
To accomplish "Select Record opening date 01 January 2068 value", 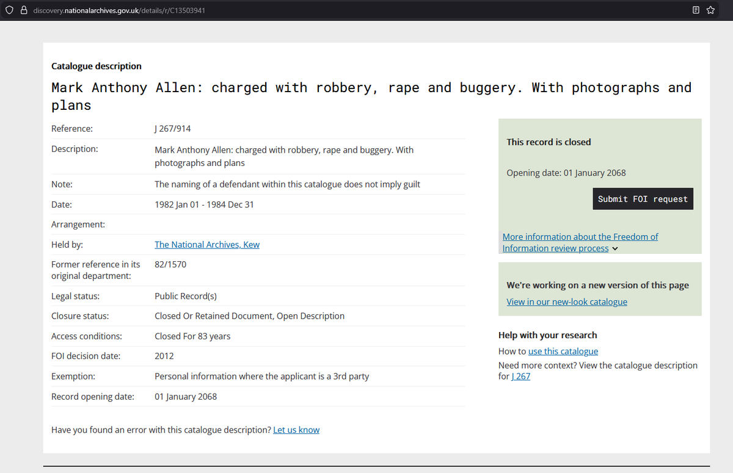I will [x=186, y=396].
